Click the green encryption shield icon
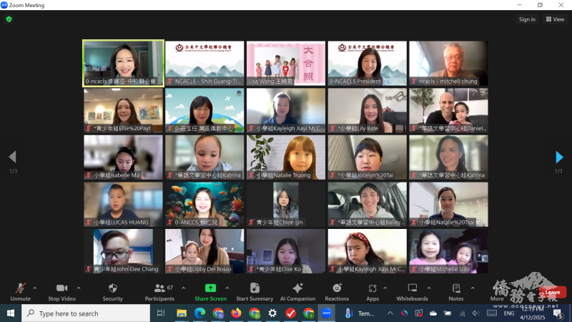572x322 pixels. [x=9, y=19]
